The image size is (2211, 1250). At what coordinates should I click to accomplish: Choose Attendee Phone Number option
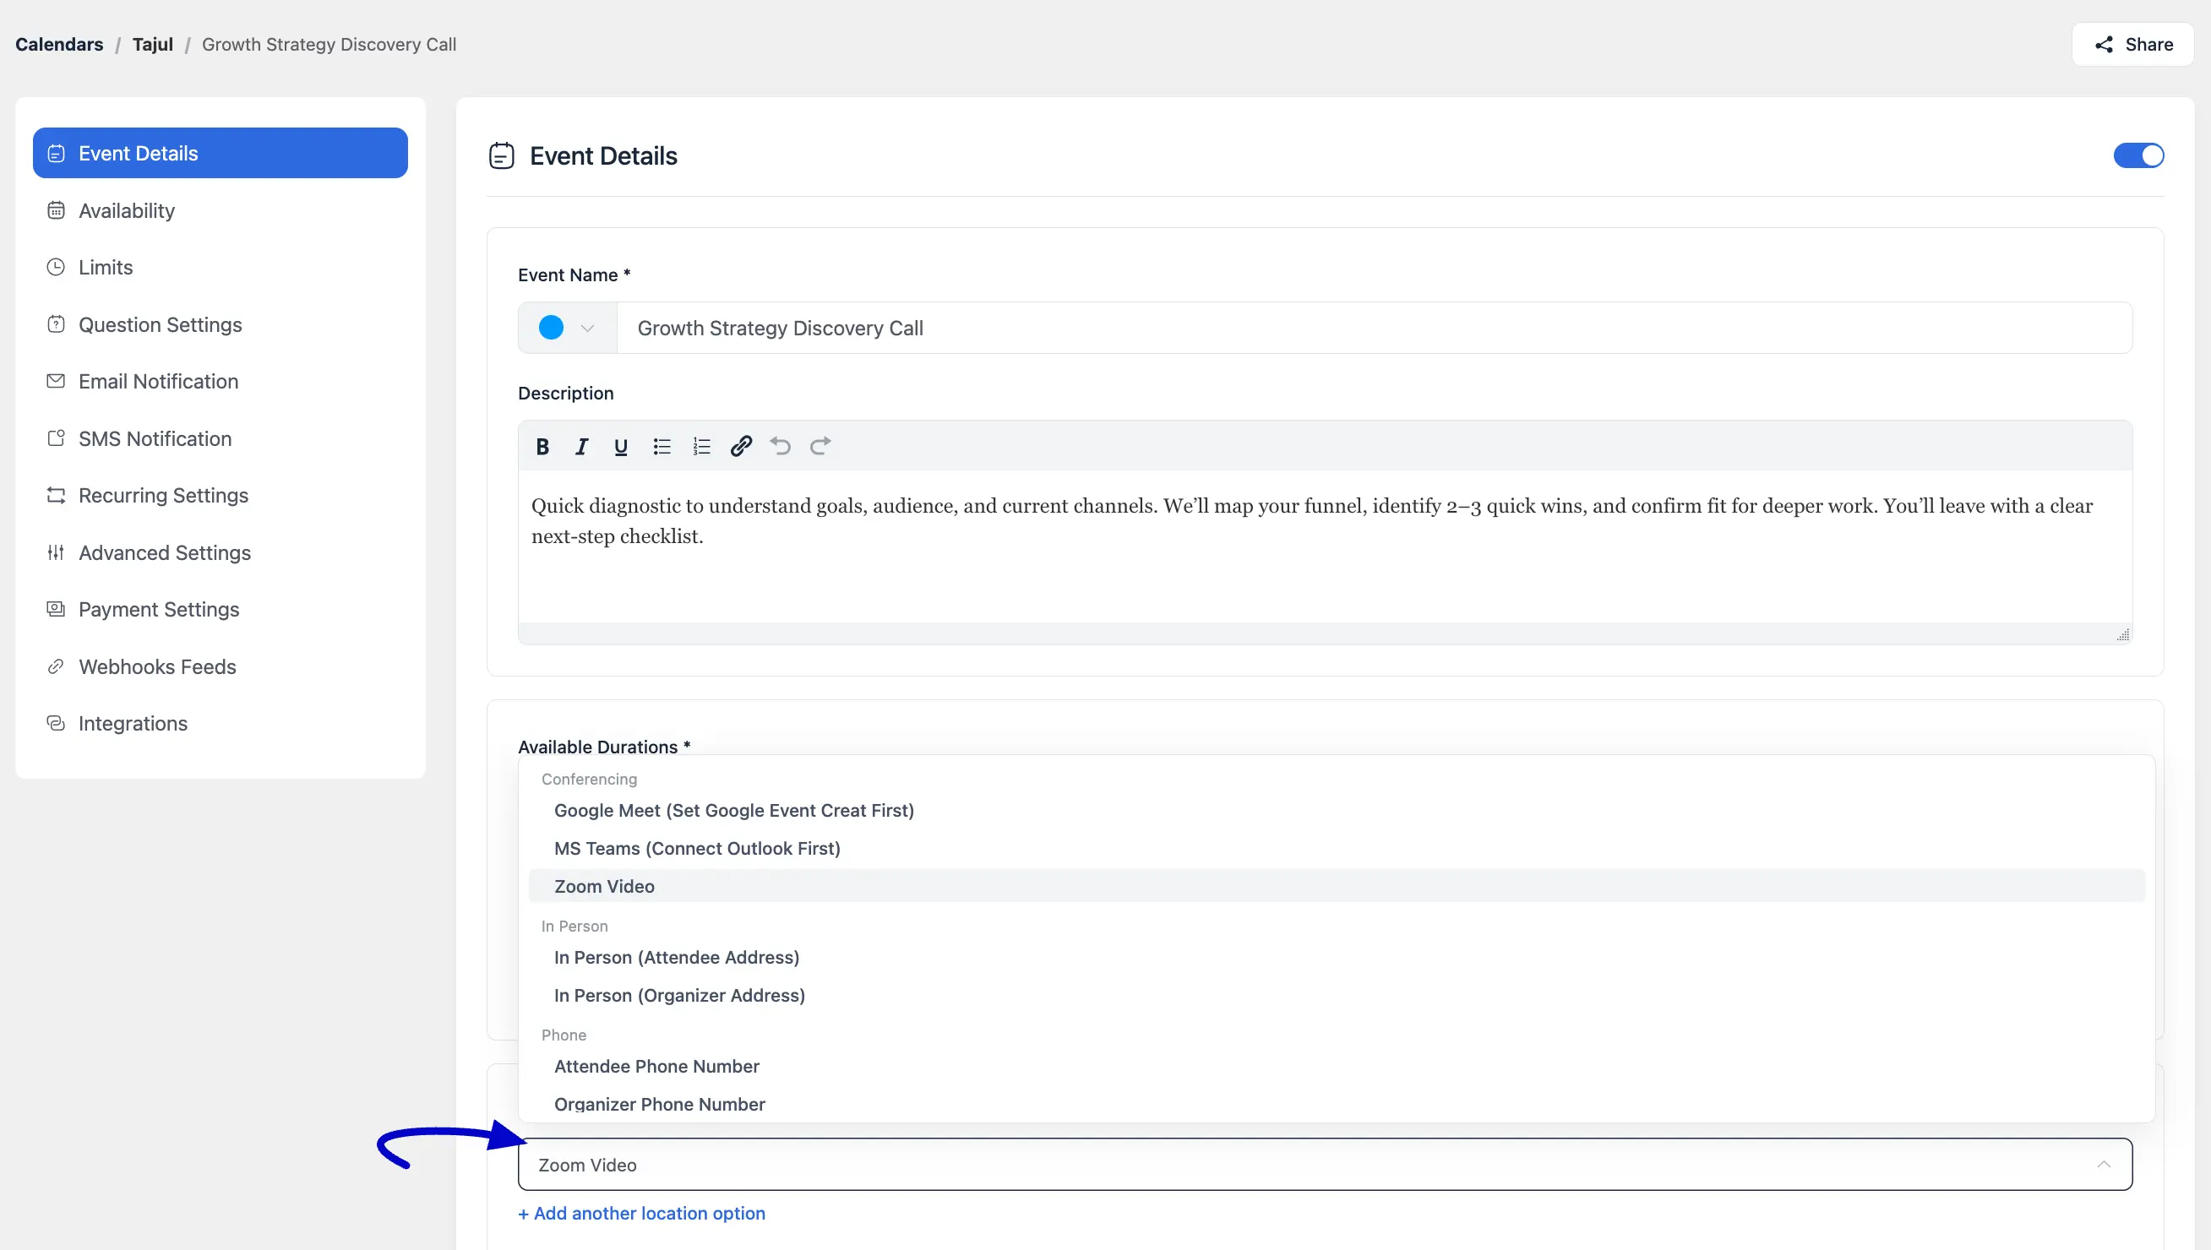pyautogui.click(x=1337, y=1066)
